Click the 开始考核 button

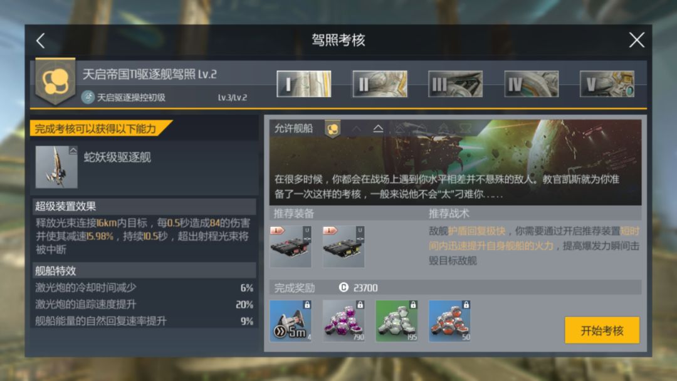pyautogui.click(x=602, y=330)
